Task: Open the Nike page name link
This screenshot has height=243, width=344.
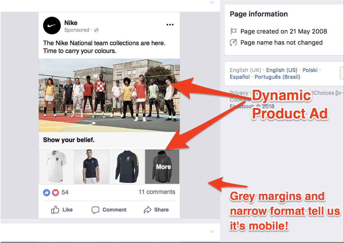Action: click(71, 23)
